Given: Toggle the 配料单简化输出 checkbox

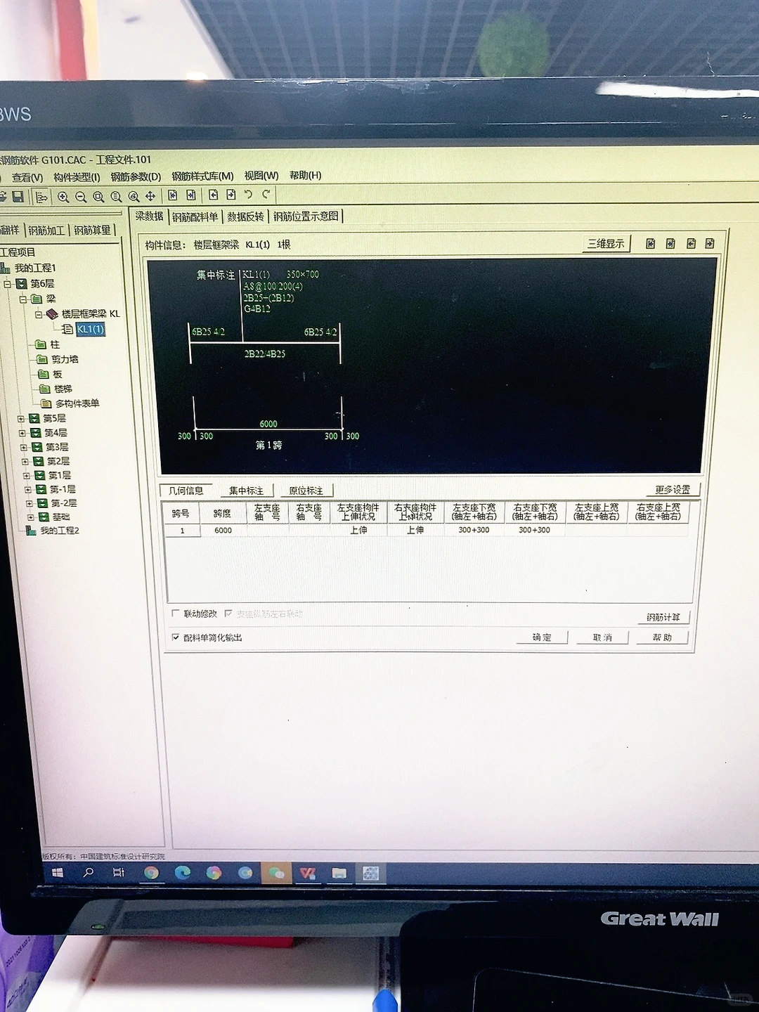Looking at the screenshot, I should click(176, 637).
